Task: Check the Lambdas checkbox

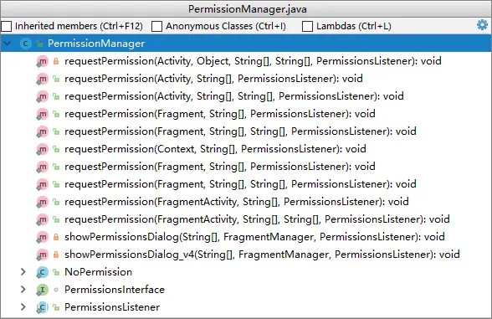Action: [307, 26]
